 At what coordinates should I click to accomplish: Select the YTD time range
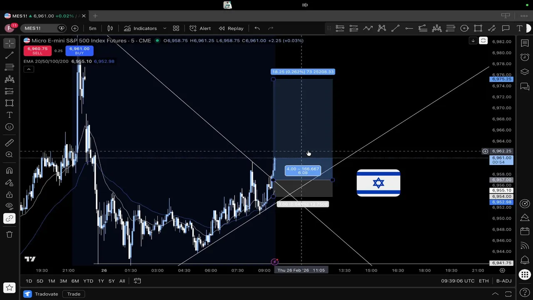coord(88,281)
